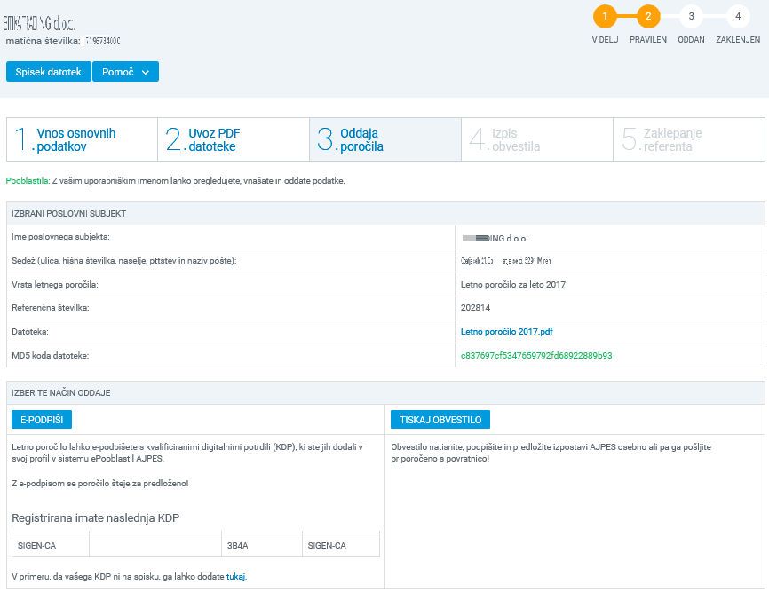The width and height of the screenshot is (769, 592).
Task: Follow the 'tukaj' link to add KDP
Action: click(x=235, y=576)
